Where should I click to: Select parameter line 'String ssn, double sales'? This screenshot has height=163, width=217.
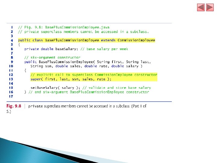coord(86,66)
